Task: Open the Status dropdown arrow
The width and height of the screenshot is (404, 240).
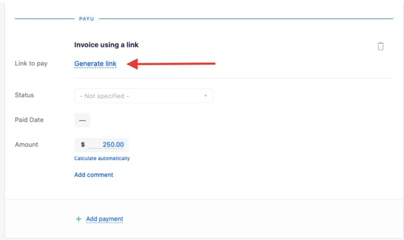Action: tap(206, 96)
